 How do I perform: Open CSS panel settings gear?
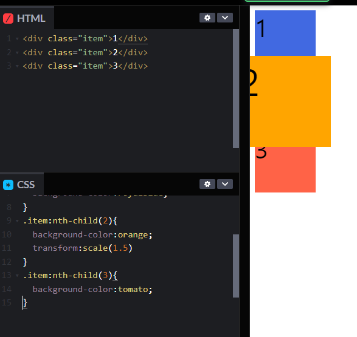[x=207, y=184]
